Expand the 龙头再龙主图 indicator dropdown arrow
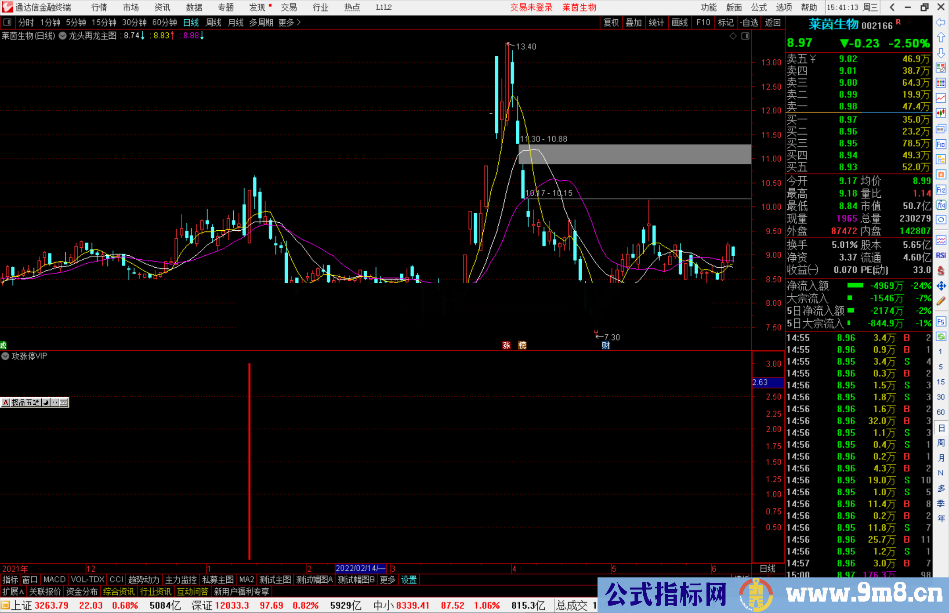Viewport: 949px width, 613px height. 63,36
